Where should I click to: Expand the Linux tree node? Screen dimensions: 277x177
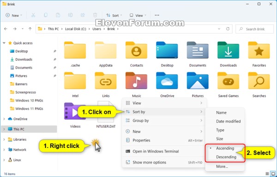tap(4, 160)
